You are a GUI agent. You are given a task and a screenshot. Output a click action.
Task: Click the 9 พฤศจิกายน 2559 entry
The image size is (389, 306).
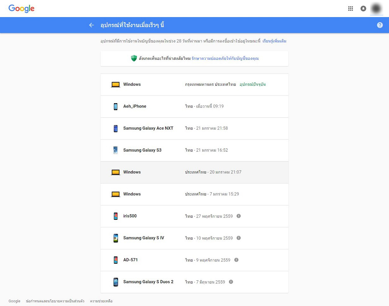208,260
